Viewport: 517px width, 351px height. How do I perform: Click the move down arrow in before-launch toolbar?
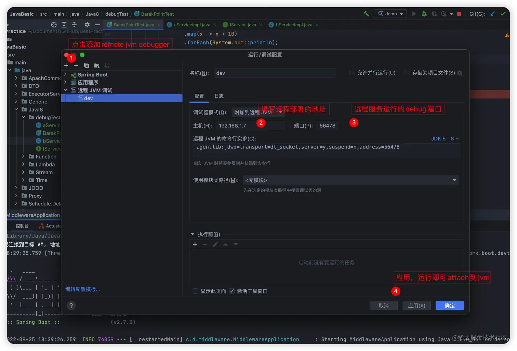point(236,244)
